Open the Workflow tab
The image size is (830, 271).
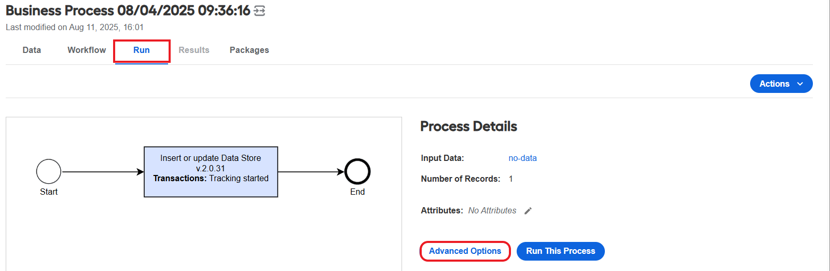[87, 50]
